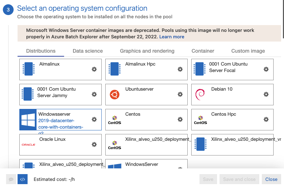This screenshot has height=187, width=284.
Task: Click the Almalinux chip icon
Action: [29, 69]
